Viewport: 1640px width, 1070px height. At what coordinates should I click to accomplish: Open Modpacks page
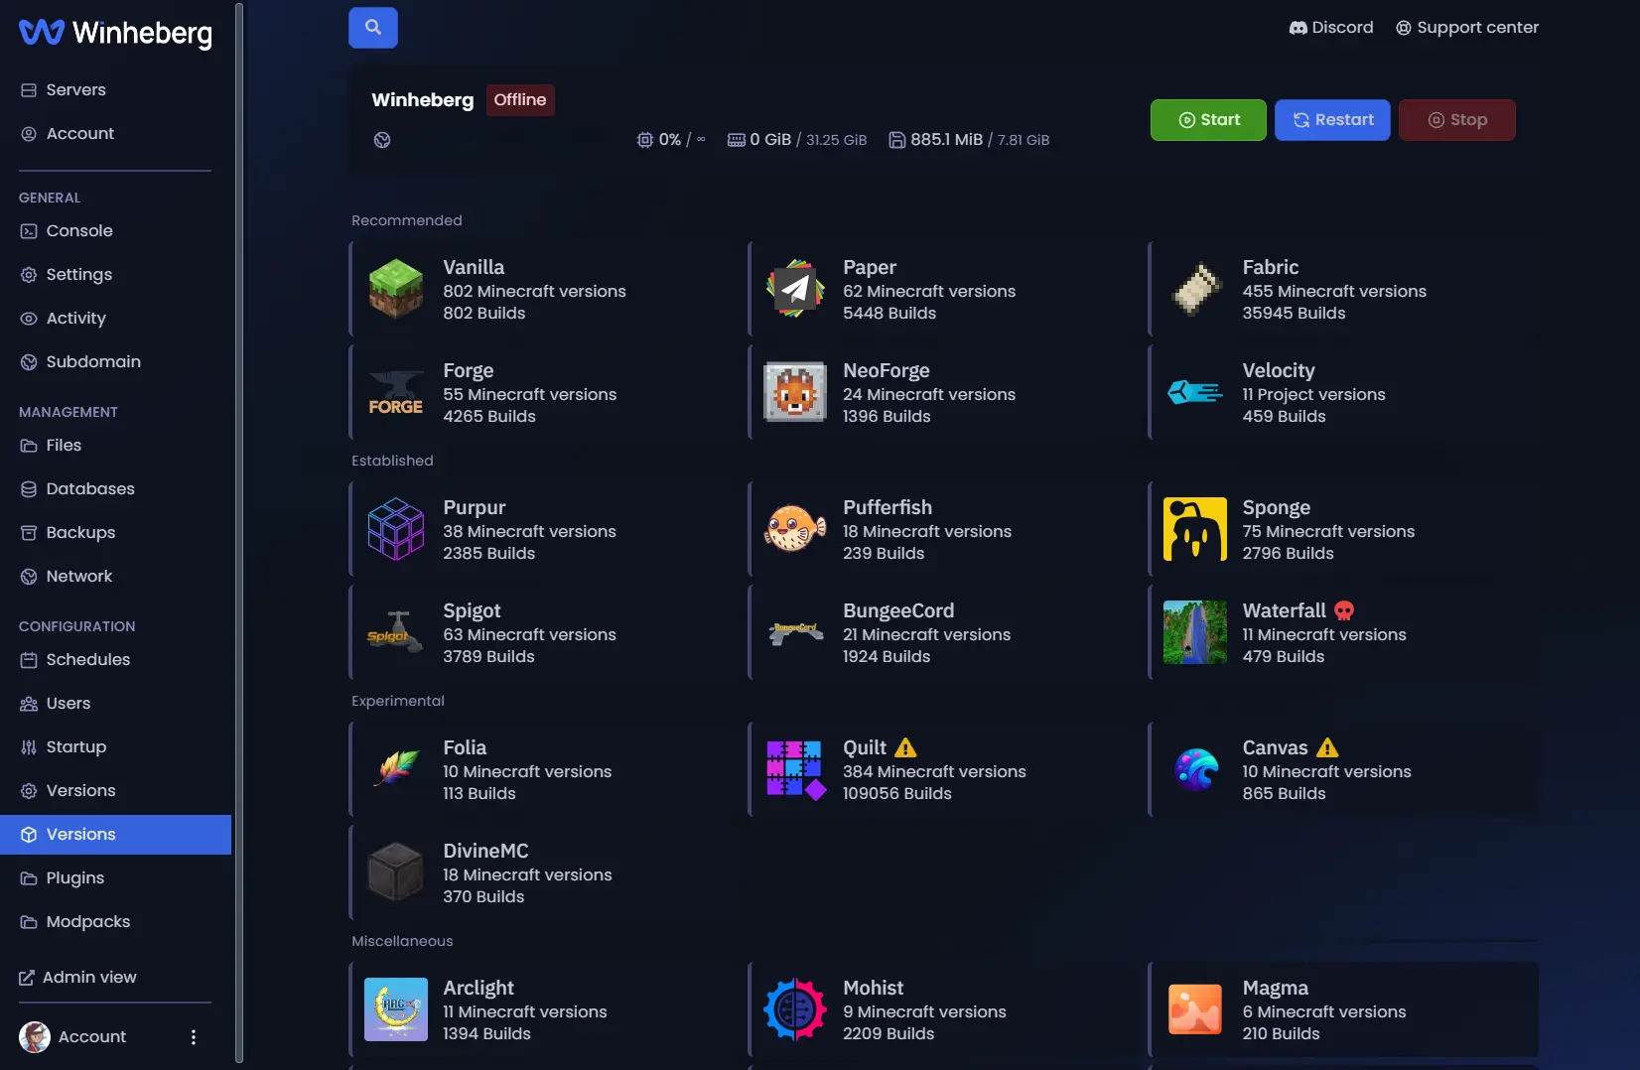click(x=116, y=922)
